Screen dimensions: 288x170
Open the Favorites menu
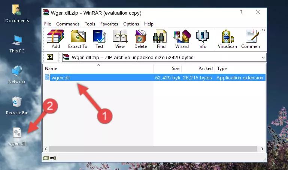pos(109,24)
